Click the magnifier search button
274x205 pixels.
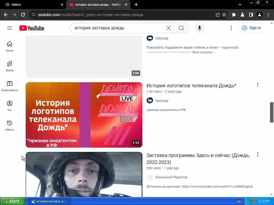click(181, 28)
